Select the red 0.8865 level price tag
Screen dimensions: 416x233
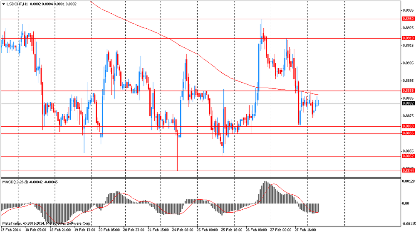[x=408, y=133]
